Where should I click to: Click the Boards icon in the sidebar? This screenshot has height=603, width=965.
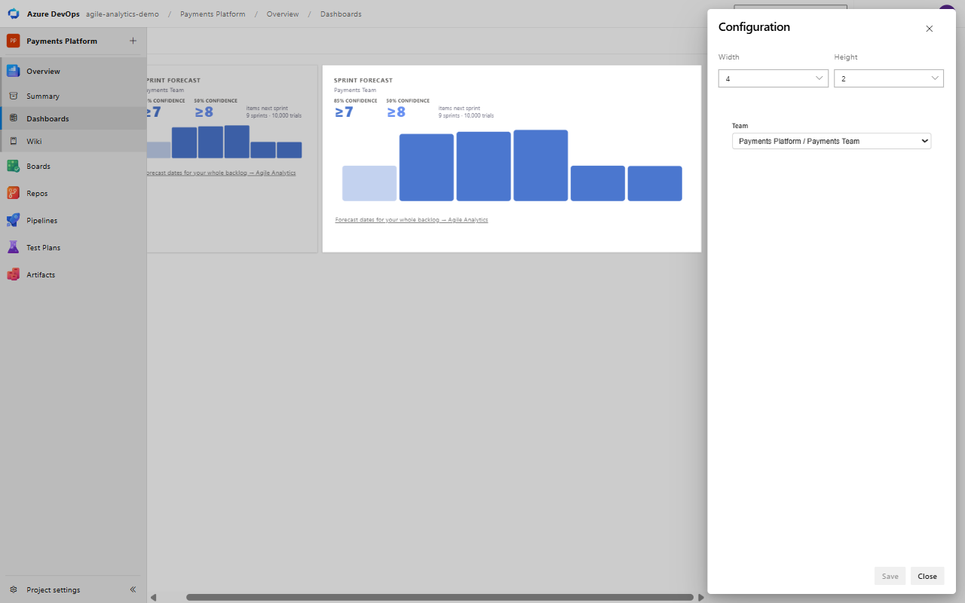[x=13, y=166]
